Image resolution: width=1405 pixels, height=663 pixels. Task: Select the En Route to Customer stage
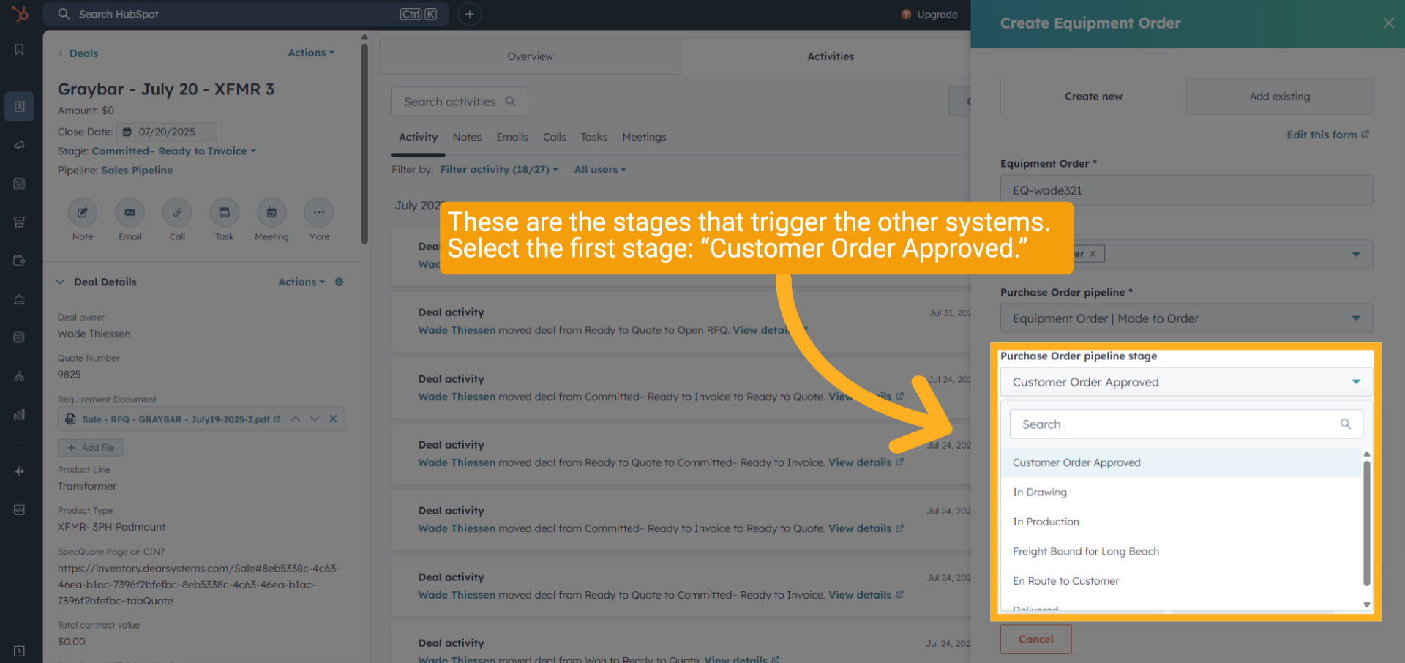(1181, 581)
